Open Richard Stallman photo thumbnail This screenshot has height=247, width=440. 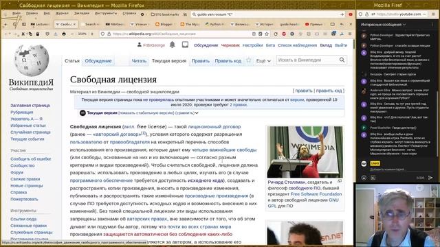[x=305, y=152]
